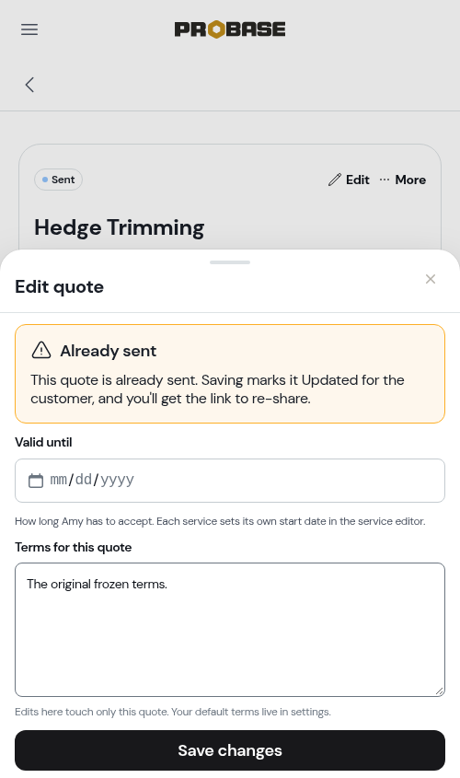Click the ProBase logo

coord(230,29)
